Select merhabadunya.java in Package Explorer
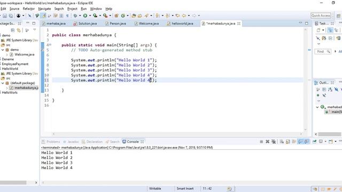The height and width of the screenshot is (192, 342). click(24, 88)
